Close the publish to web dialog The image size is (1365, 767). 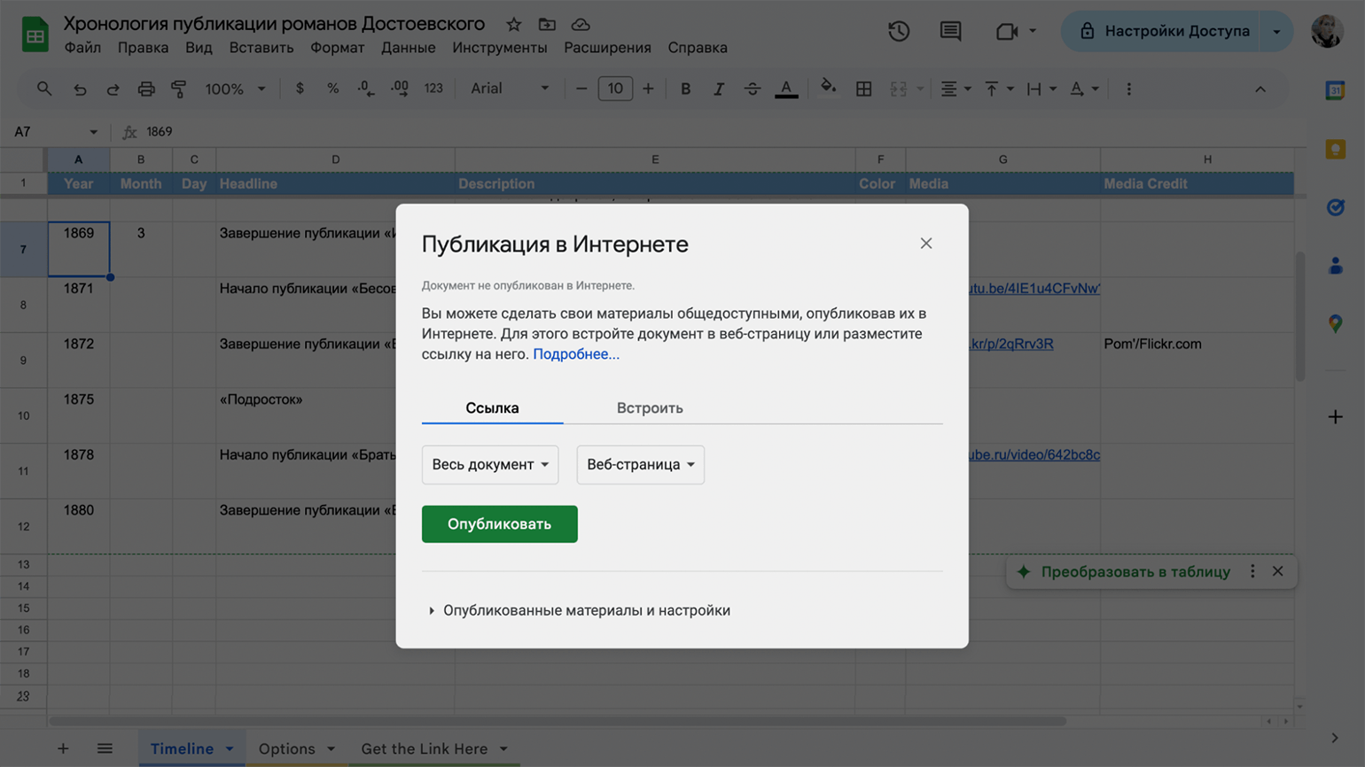point(926,244)
